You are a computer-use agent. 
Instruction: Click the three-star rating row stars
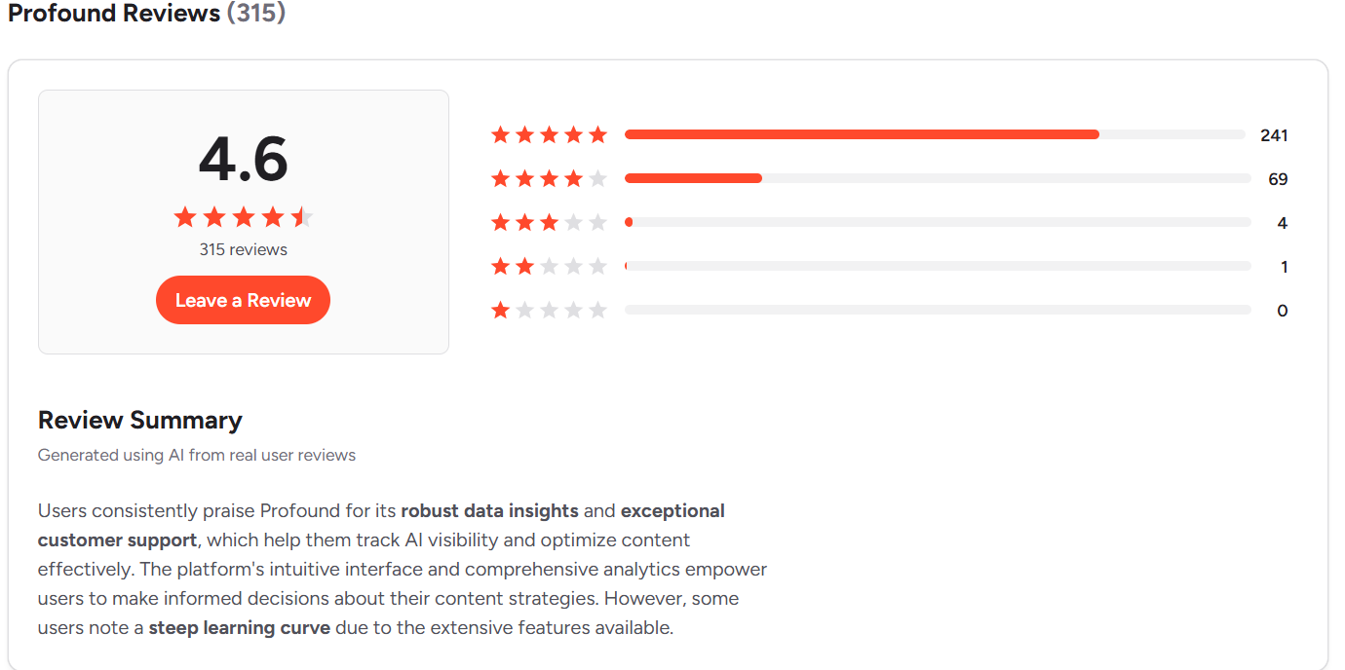pos(549,223)
